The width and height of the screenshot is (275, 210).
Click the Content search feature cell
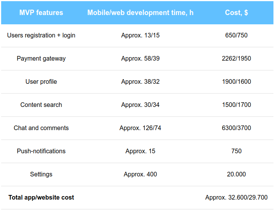tap(41, 105)
